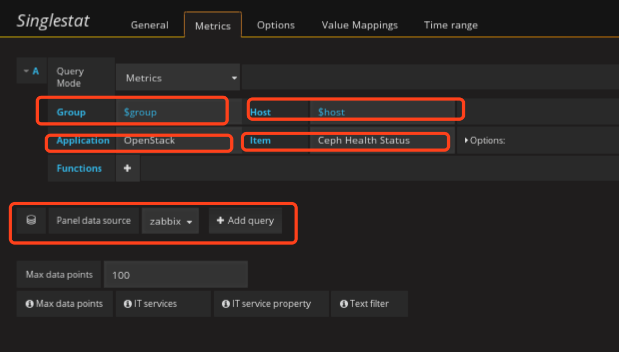Open the Query Mode Metrics dropdown

point(178,78)
